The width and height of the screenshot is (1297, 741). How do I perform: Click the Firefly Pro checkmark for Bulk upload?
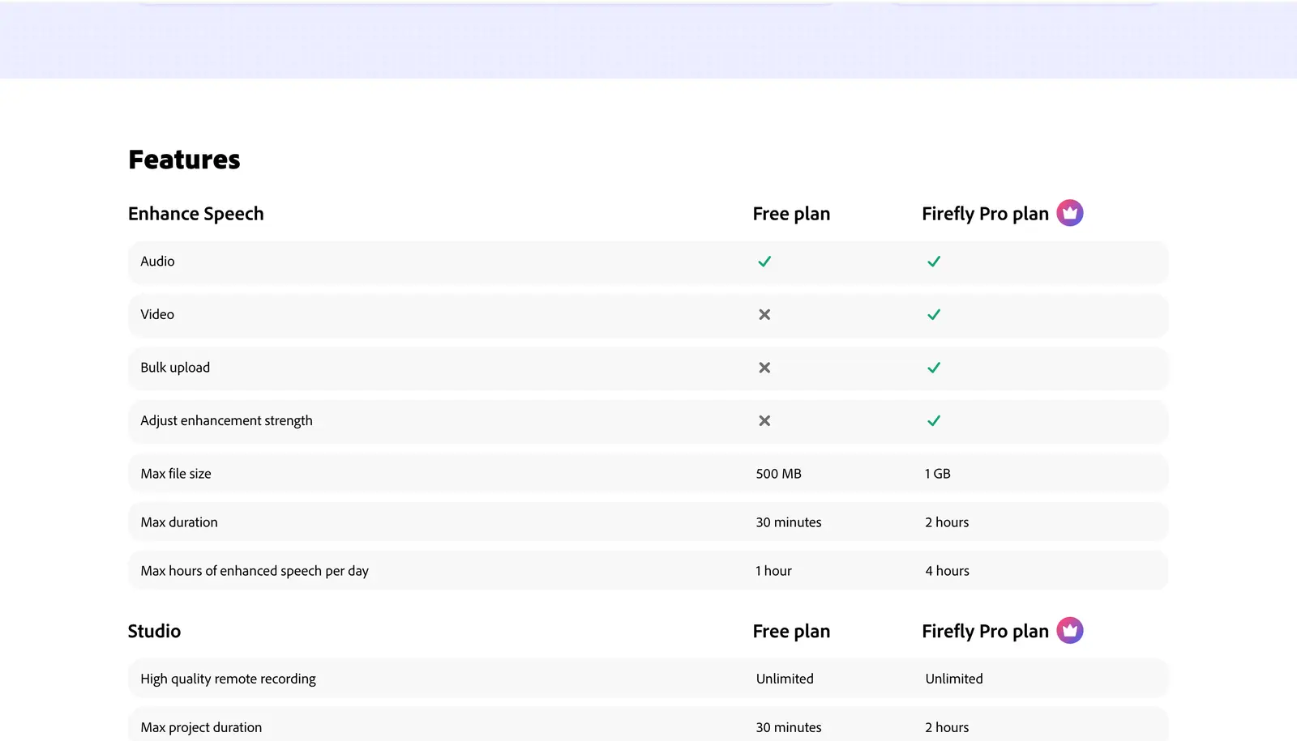point(934,368)
